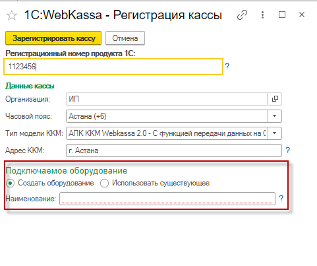Open the three-dot more options menu
317x266 pixels.
pos(262,15)
